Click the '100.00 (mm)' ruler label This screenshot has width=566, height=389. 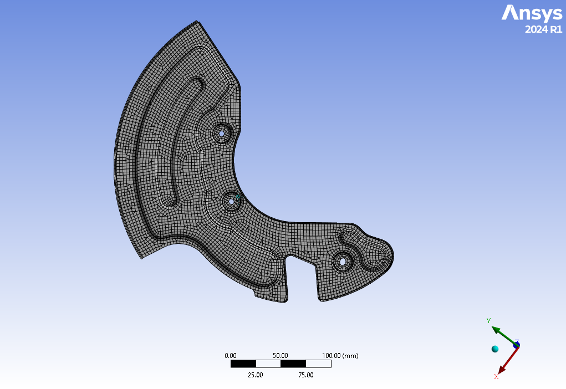[x=340, y=355]
